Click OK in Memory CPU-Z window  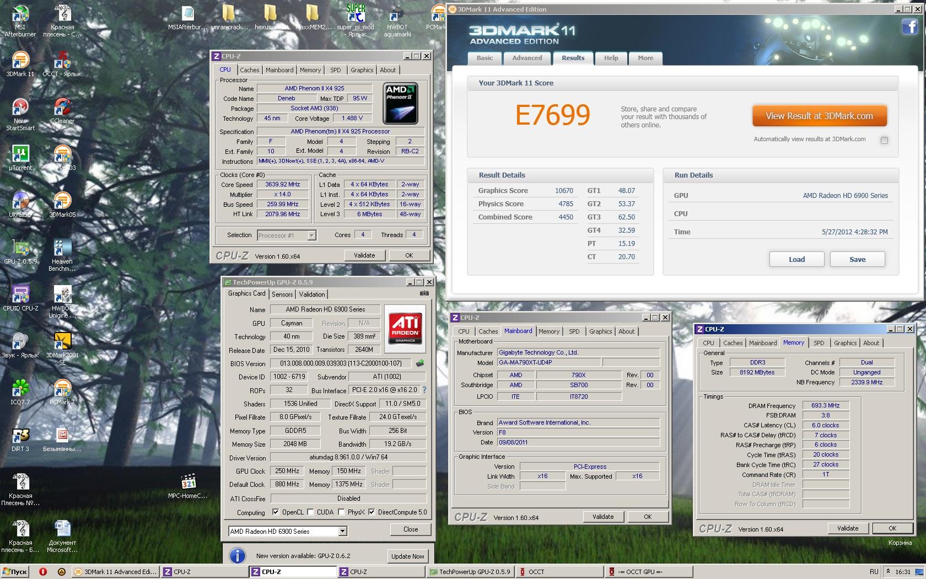892,528
